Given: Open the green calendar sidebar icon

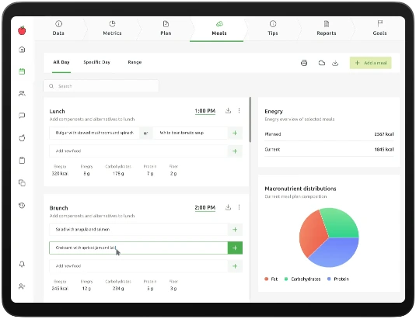Looking at the screenshot, I should click(x=22, y=71).
